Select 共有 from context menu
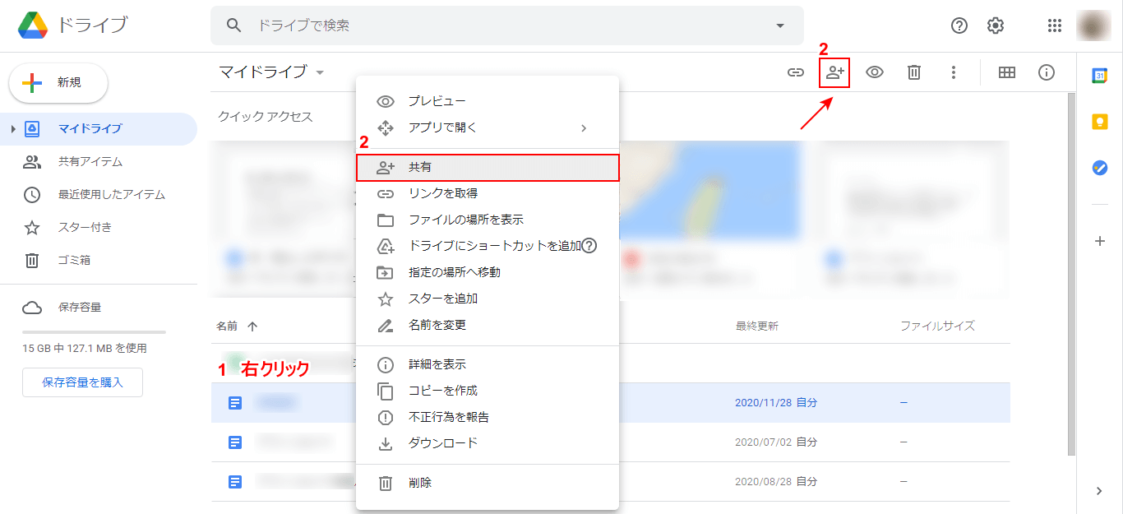The image size is (1123, 514). pyautogui.click(x=487, y=167)
